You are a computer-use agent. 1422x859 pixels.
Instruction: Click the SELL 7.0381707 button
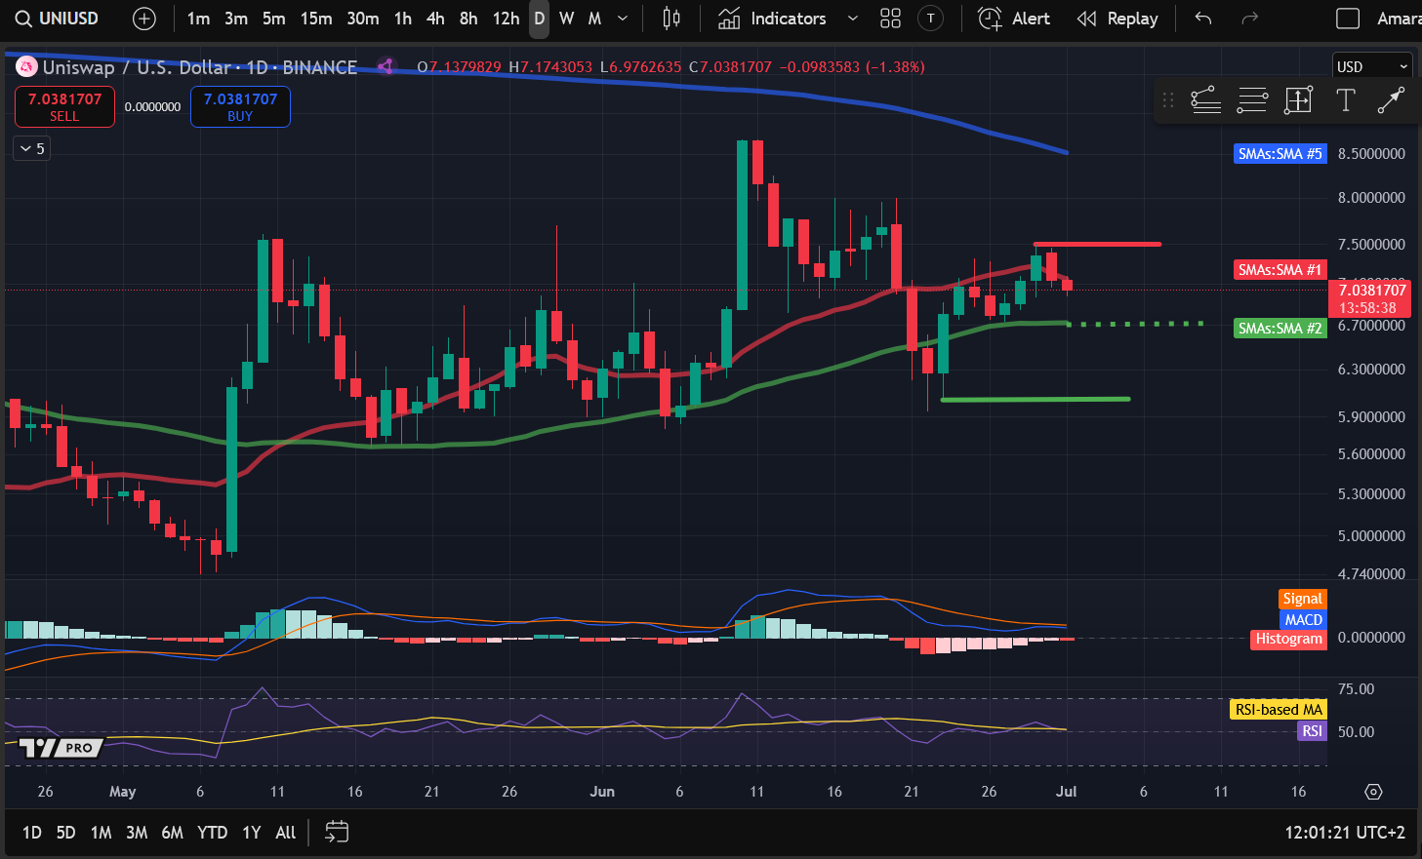point(64,106)
